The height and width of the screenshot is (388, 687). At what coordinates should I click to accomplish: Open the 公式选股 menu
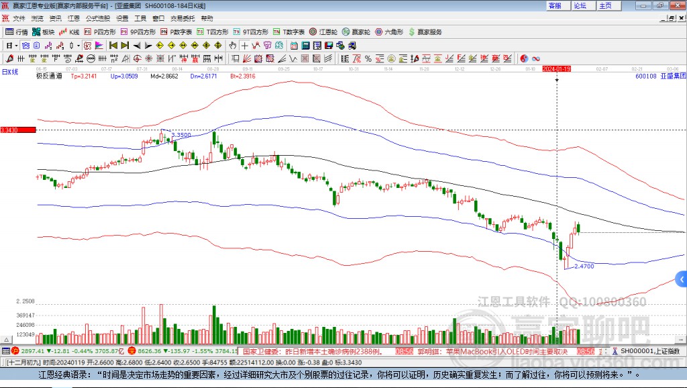click(98, 18)
